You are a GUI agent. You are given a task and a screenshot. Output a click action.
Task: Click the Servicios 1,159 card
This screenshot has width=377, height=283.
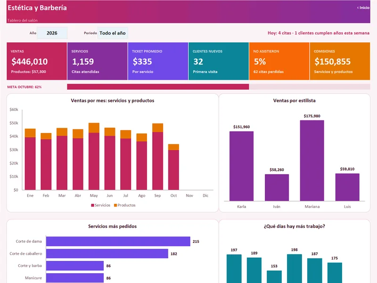click(98, 61)
